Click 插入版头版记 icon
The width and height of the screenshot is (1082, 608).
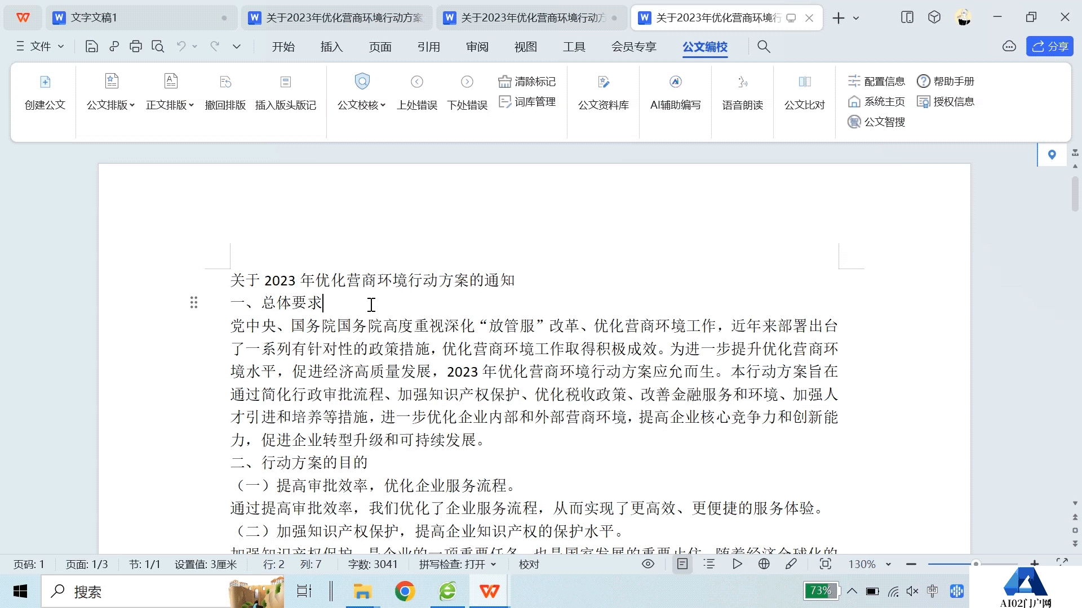[x=286, y=82]
